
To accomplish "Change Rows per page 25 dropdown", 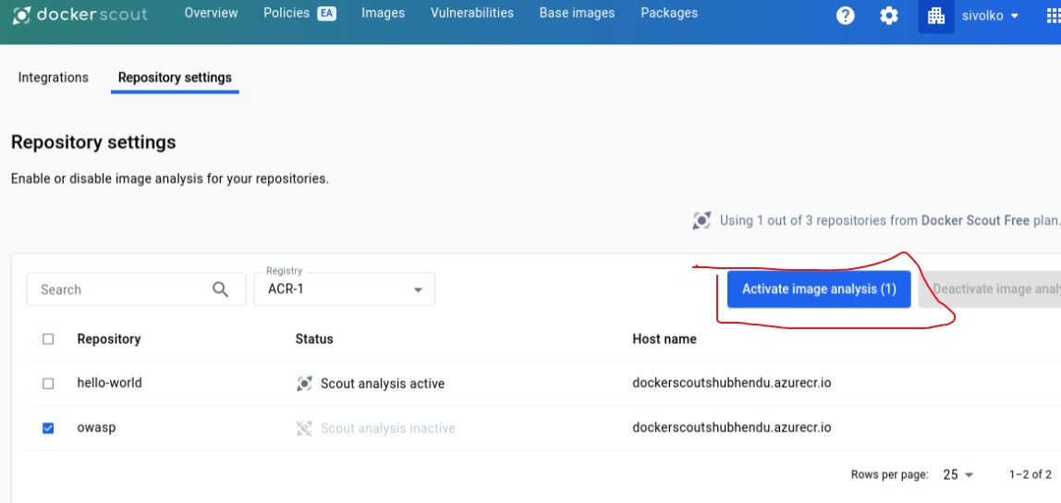I will tap(958, 474).
